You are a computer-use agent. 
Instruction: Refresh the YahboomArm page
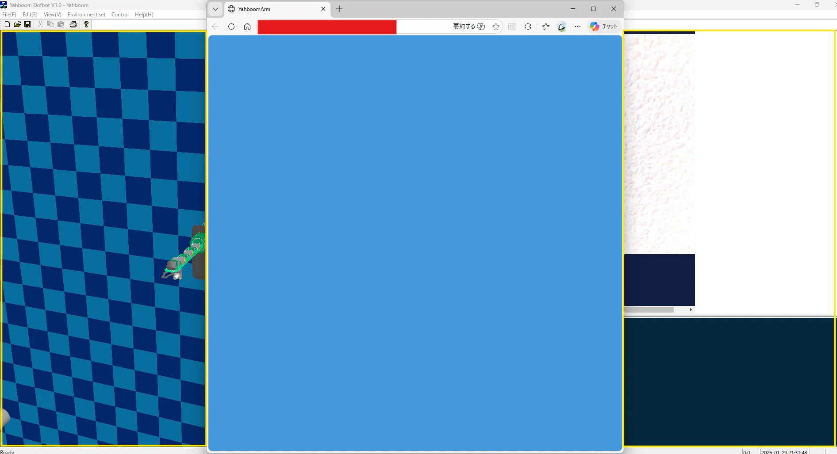tap(231, 27)
